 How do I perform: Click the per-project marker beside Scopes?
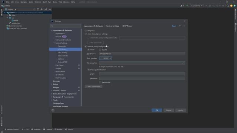(79, 68)
